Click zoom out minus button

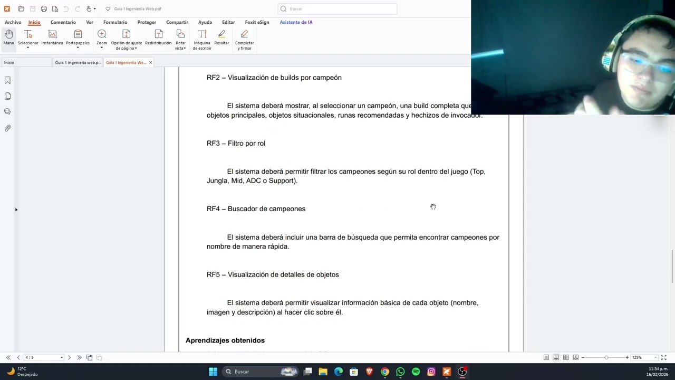[583, 357]
